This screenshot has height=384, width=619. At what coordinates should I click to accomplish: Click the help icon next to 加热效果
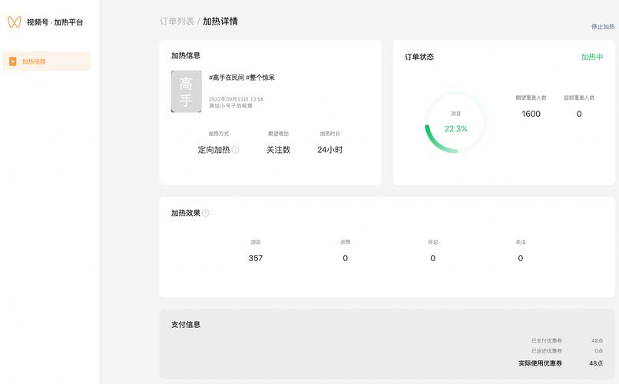click(x=205, y=213)
